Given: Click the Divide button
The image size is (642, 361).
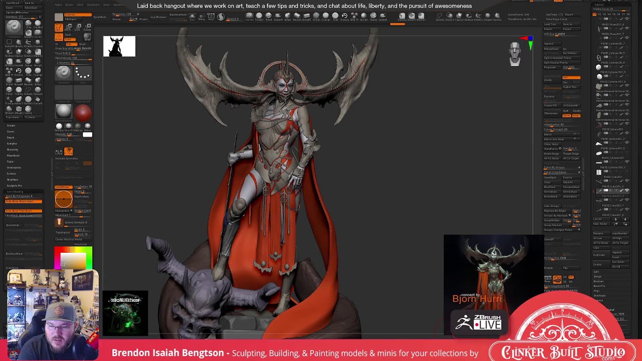Looking at the screenshot, I should [x=552, y=80].
